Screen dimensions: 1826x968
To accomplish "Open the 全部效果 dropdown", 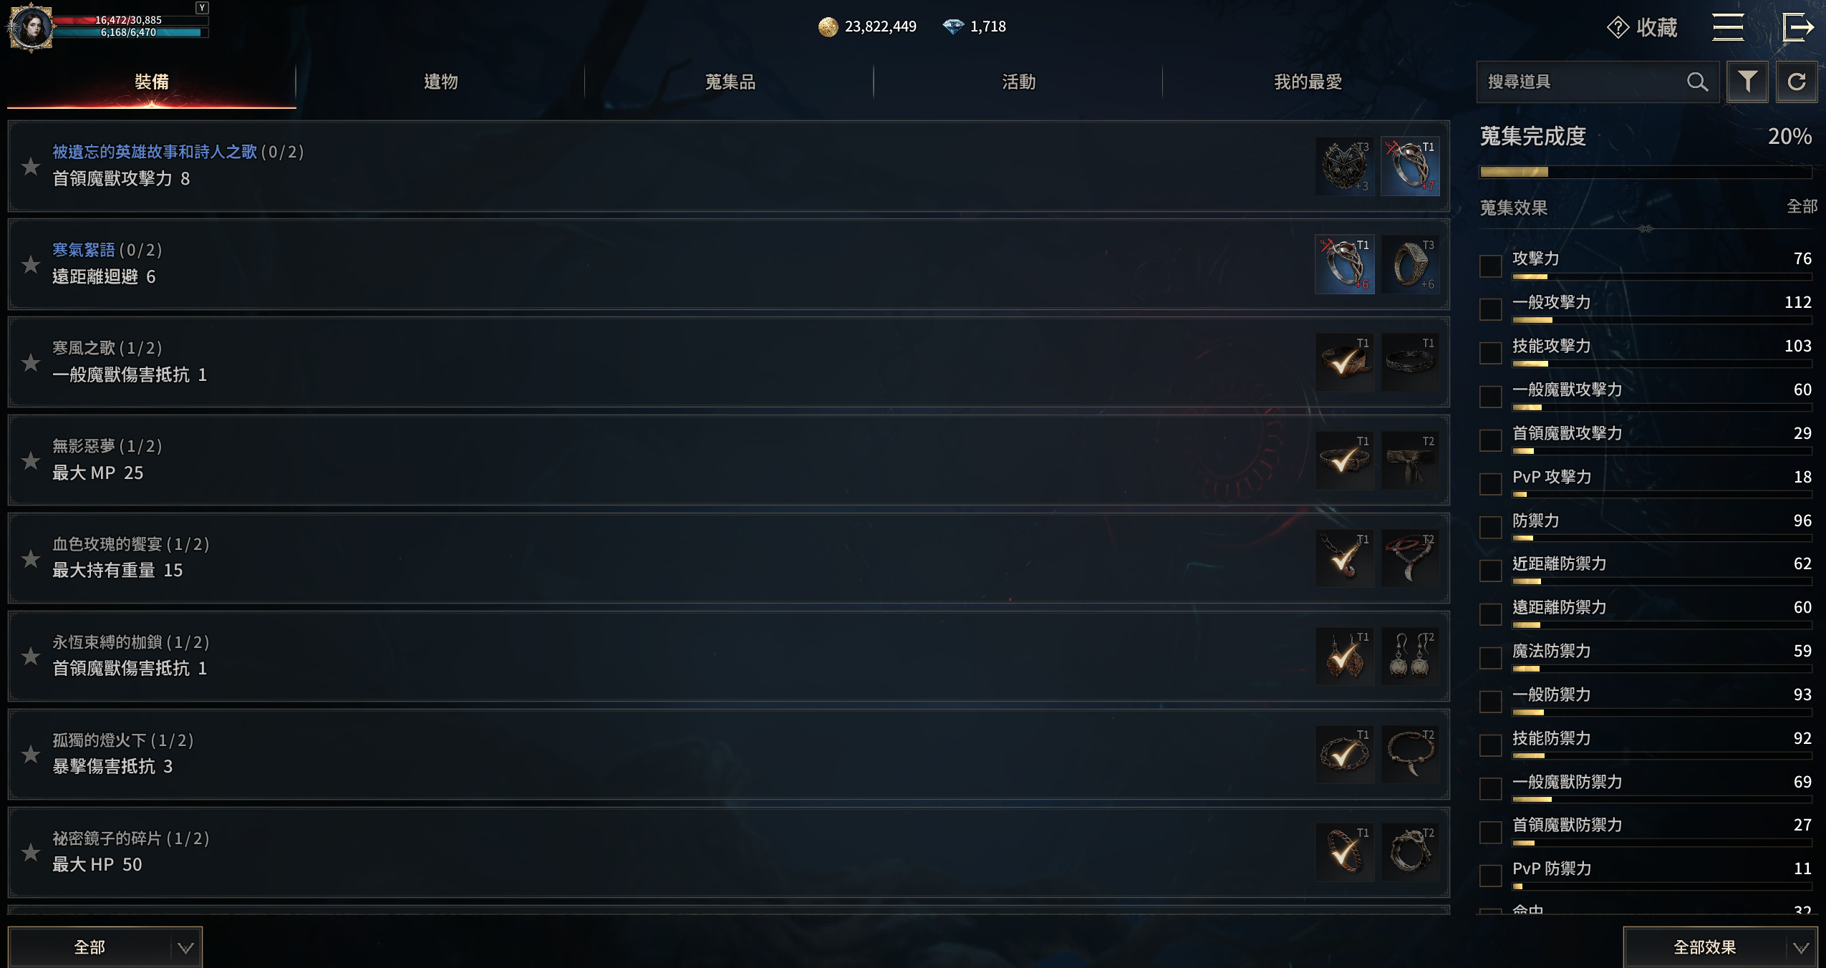I will pyautogui.click(x=1720, y=947).
